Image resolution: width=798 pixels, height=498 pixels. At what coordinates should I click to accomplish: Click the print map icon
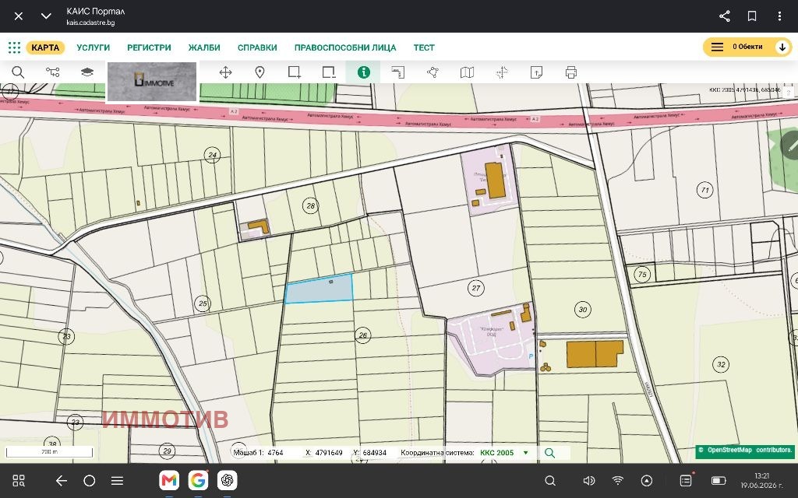tap(571, 72)
